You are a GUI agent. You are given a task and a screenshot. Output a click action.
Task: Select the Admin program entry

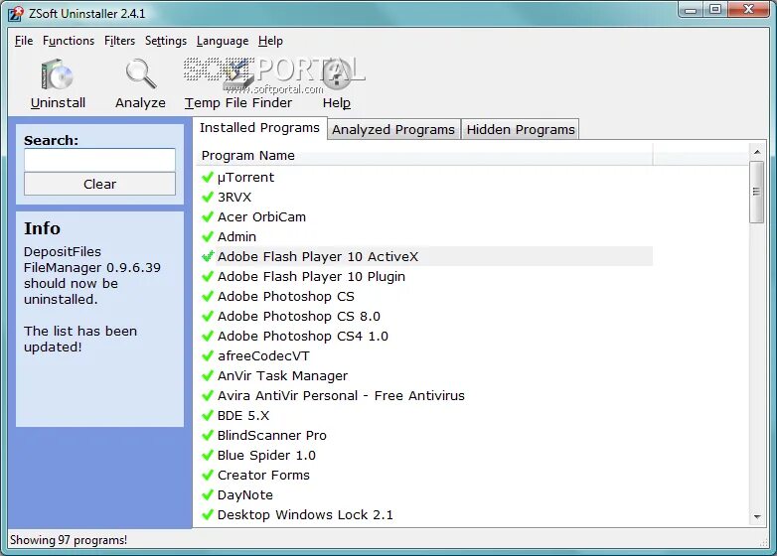coord(236,236)
